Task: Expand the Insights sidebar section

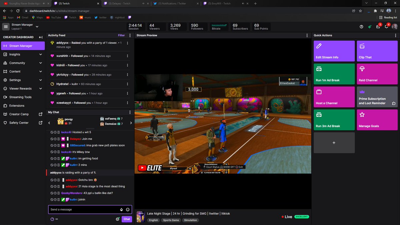Action: click(41, 54)
